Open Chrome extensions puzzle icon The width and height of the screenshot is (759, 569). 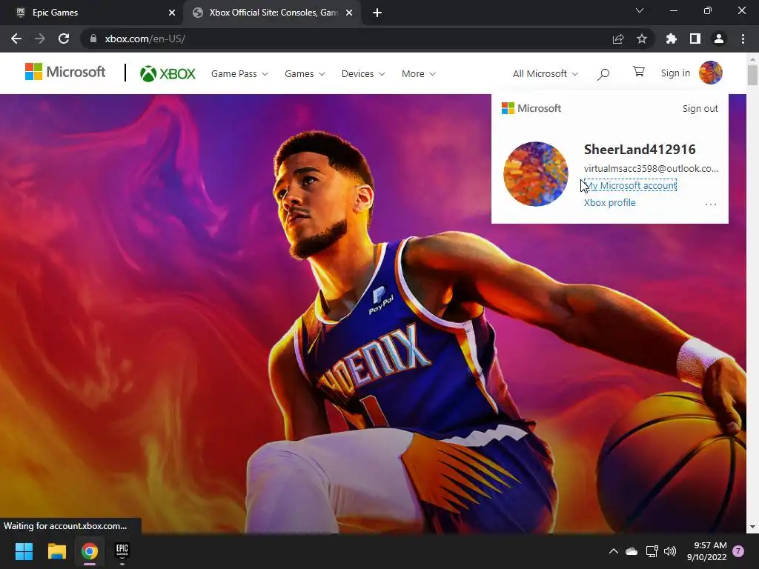(x=672, y=39)
